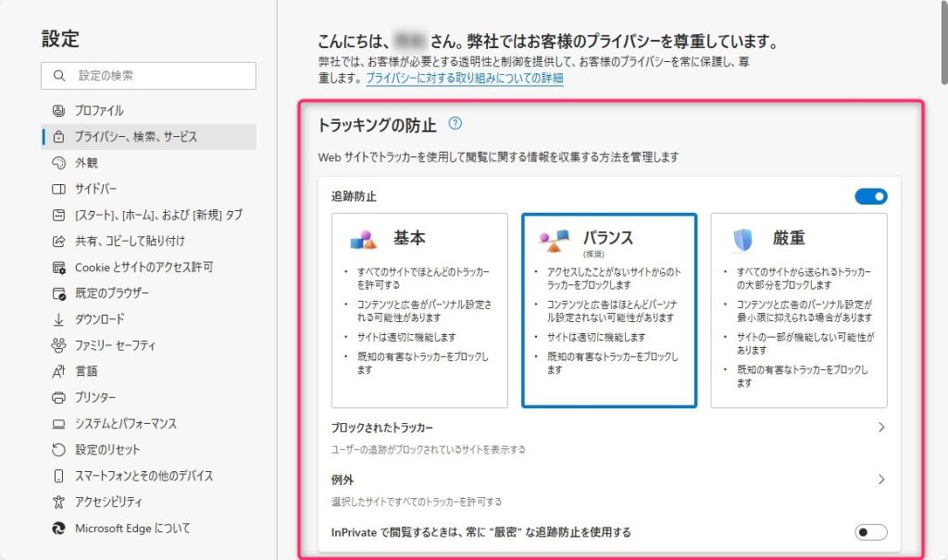Select the 基本 tracking prevention card
Screen dimensions: 948x560
[x=419, y=310]
